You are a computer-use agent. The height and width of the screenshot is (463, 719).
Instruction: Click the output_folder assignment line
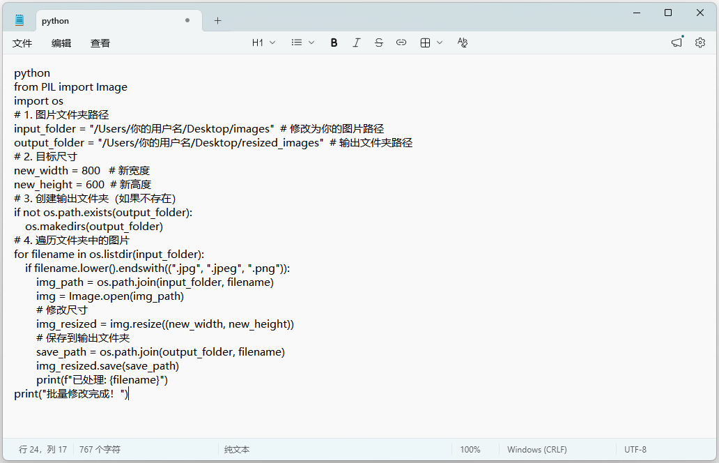click(213, 143)
